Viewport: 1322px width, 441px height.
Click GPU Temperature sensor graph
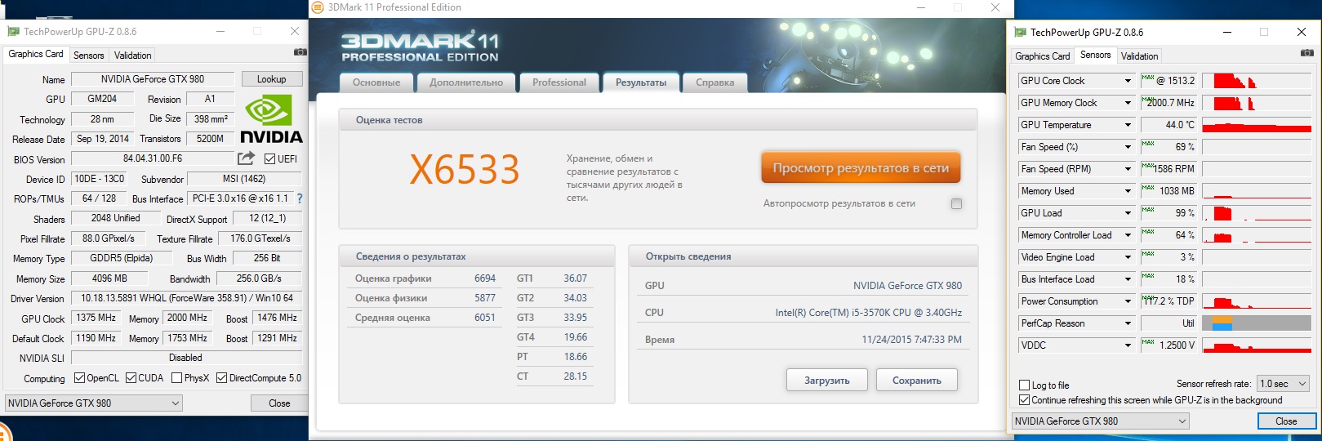pos(1257,125)
